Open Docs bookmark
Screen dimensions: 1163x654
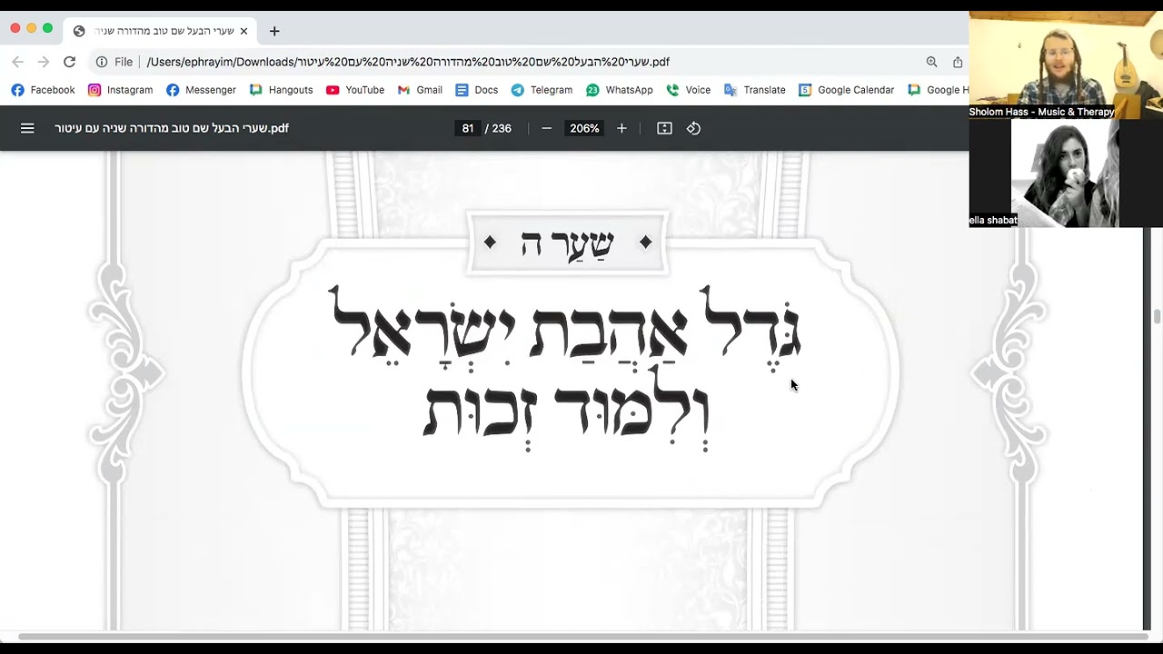pyautogui.click(x=477, y=90)
